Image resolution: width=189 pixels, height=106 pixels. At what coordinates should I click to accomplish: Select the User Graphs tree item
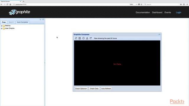coord(10,28)
